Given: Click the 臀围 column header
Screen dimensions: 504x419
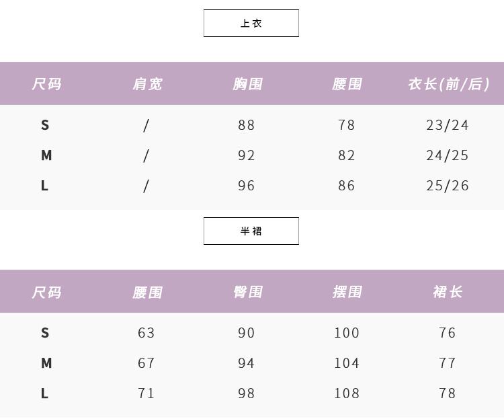Looking at the screenshot, I should [x=247, y=292].
